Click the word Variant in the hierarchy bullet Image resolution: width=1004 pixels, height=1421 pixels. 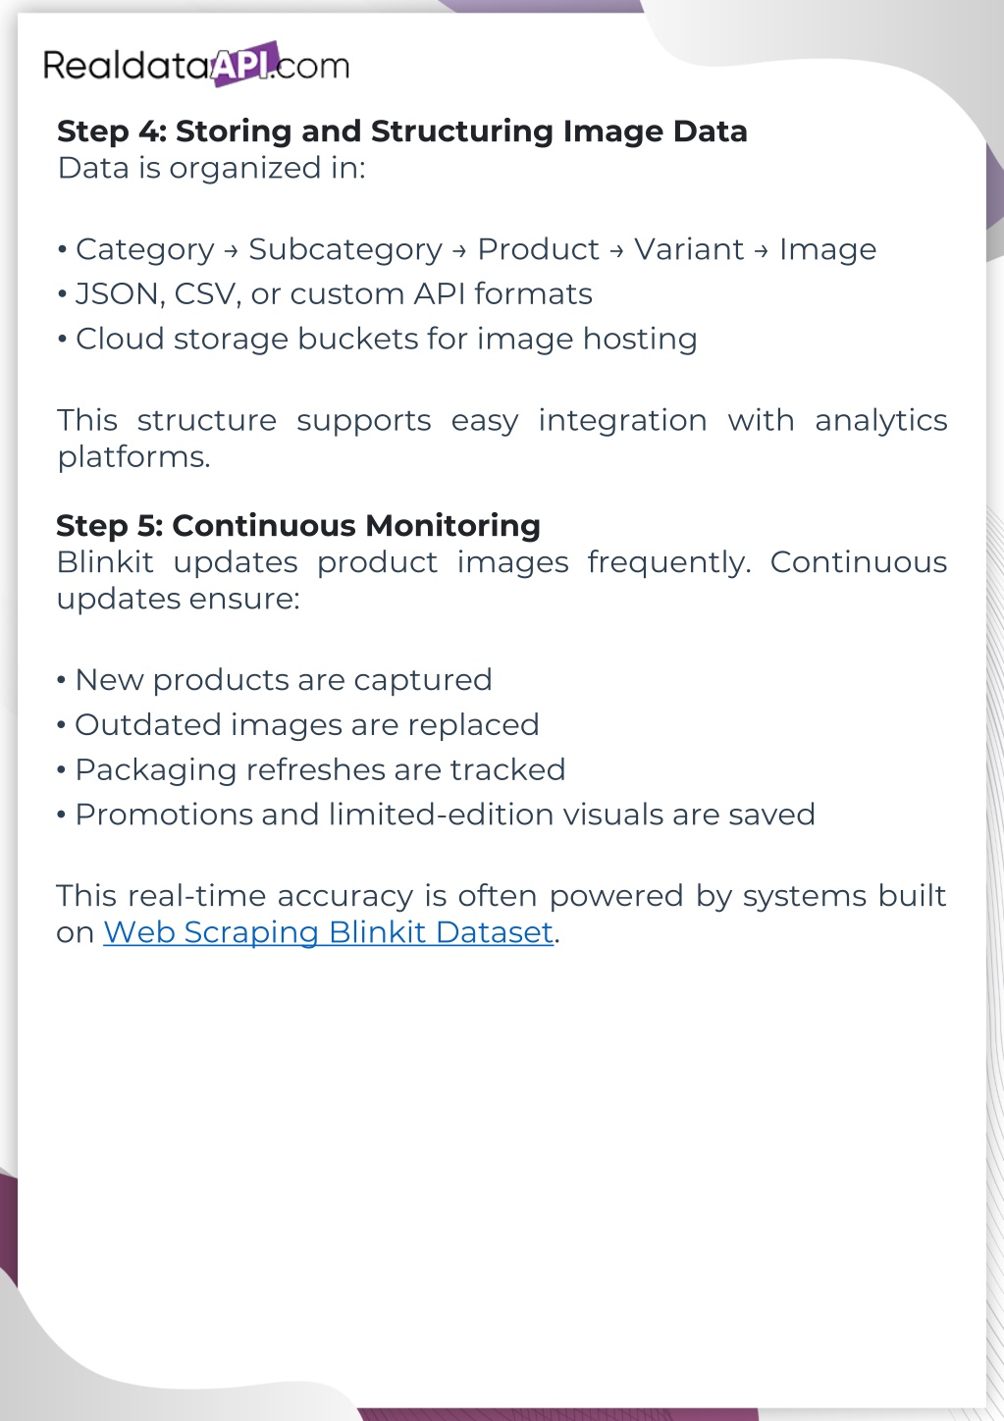(x=689, y=250)
